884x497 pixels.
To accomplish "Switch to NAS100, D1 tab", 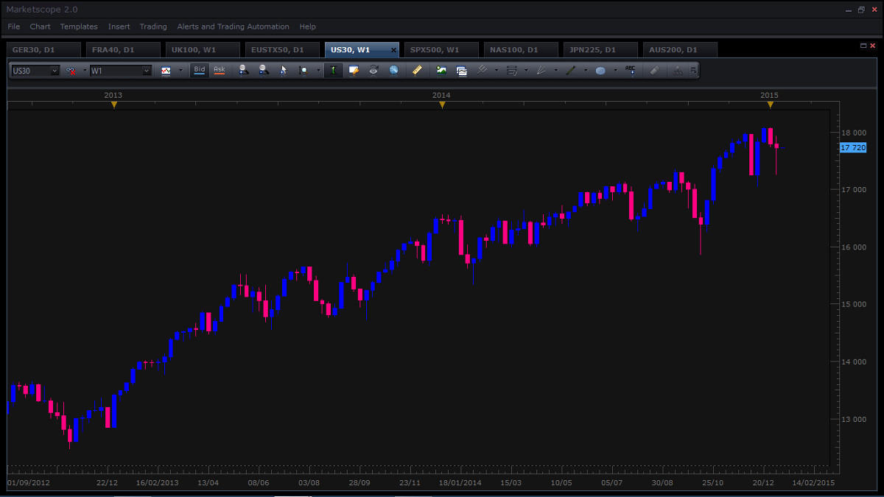I will [521, 50].
